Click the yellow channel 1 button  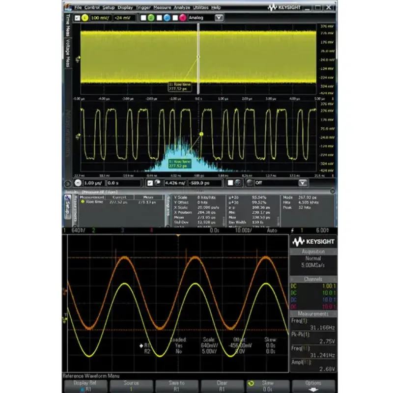coord(84,18)
